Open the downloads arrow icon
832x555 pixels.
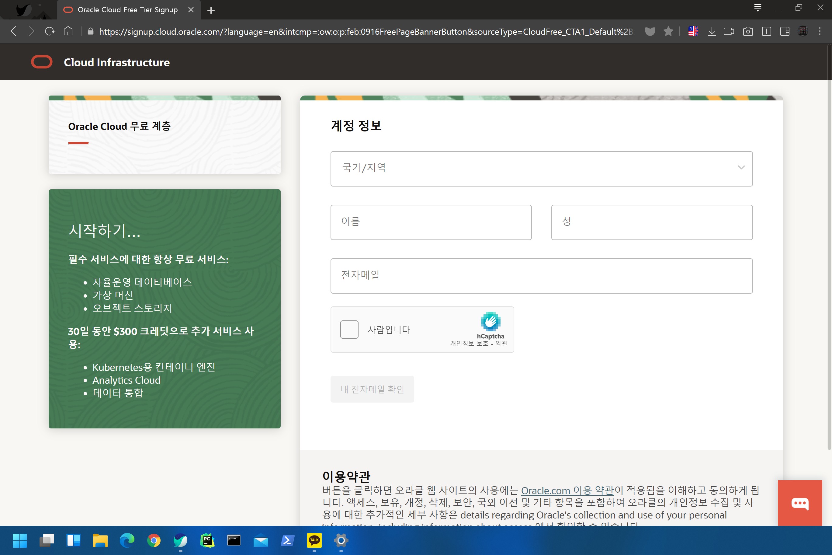[712, 32]
